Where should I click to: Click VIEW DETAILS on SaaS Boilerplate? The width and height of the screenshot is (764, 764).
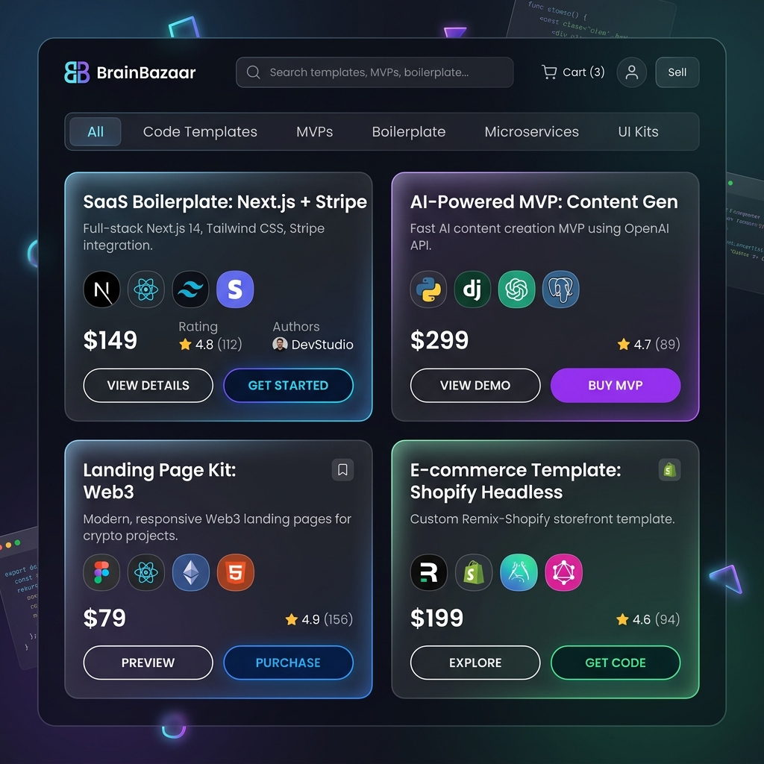(148, 386)
